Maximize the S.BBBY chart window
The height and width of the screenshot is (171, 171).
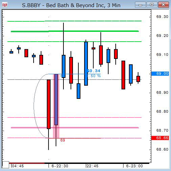pyautogui.click(x=152, y=5)
